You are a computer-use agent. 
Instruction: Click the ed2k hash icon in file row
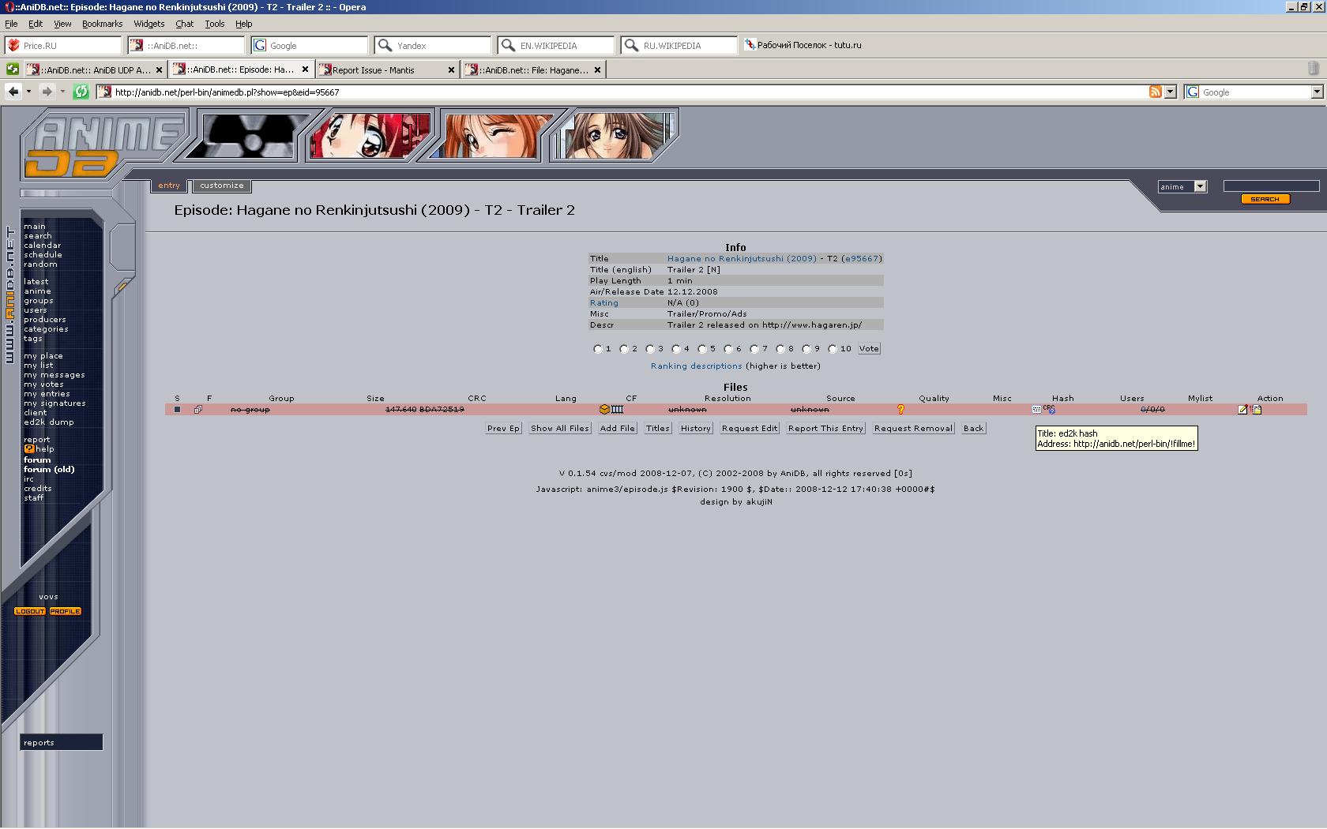point(1036,410)
